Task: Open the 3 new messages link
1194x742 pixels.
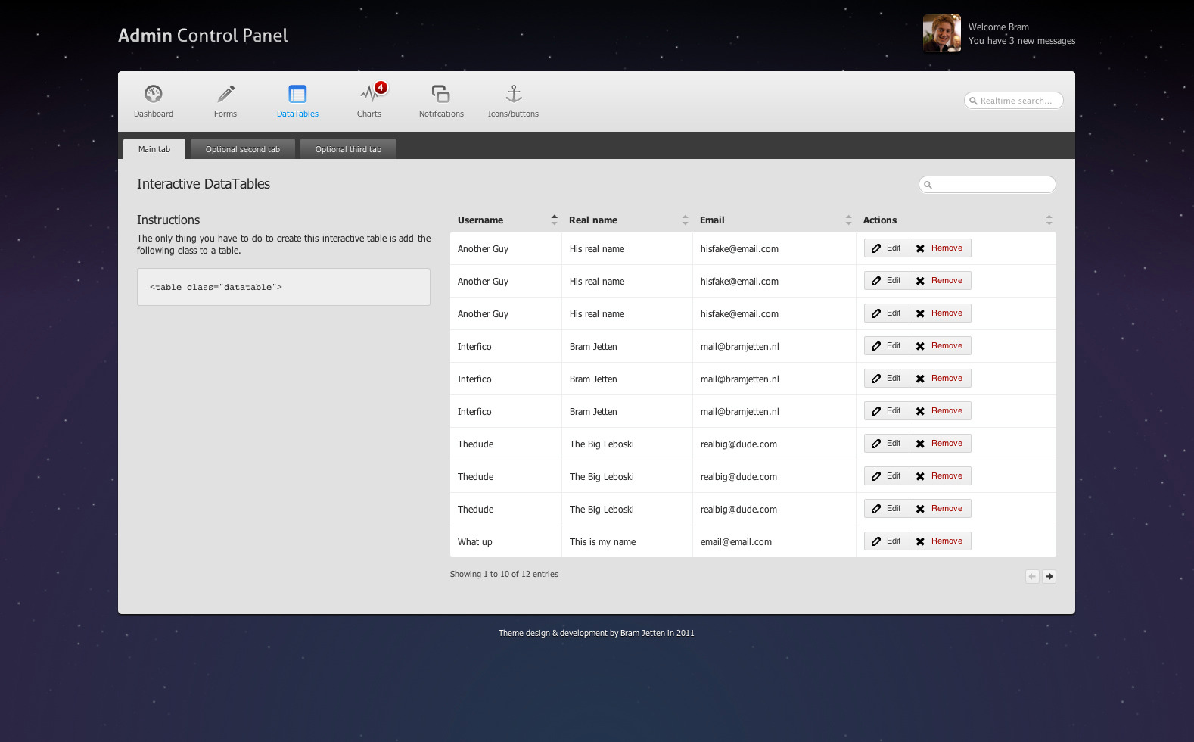Action: tap(1042, 41)
